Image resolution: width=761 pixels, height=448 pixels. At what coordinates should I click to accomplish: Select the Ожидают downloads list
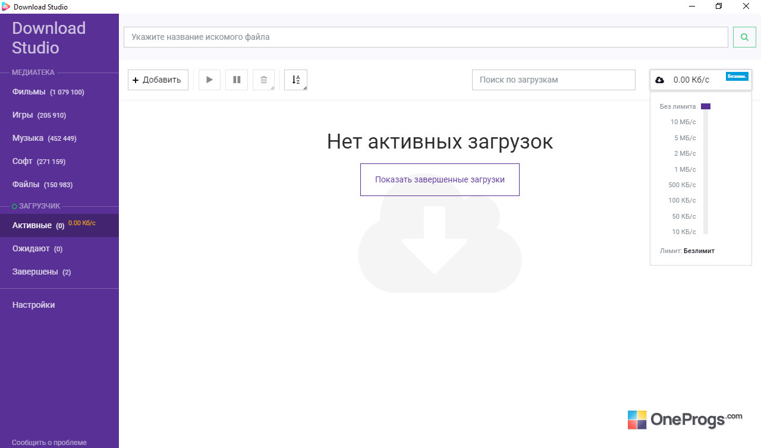59,248
